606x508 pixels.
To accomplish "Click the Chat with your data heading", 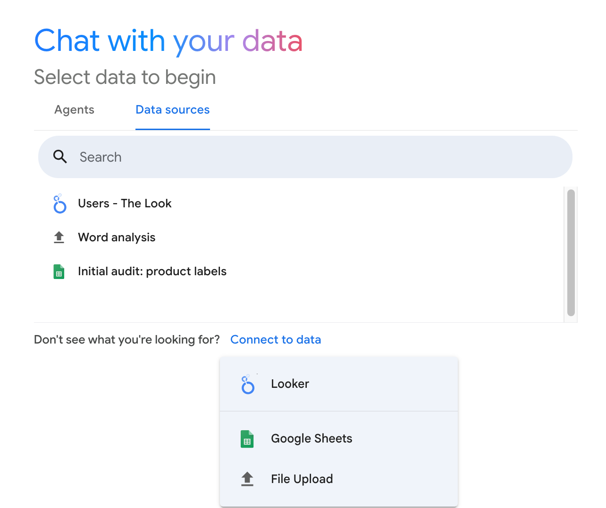I will pyautogui.click(x=168, y=41).
